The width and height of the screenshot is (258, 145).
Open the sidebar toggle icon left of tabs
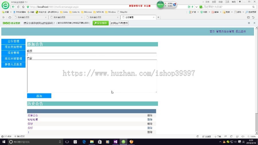point(3,17)
